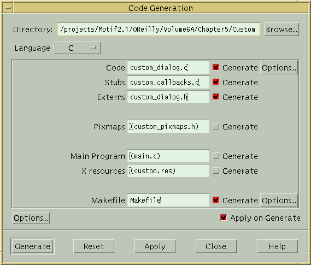311x265 pixels.
Task: Toggle Generate checkbox for Makefile
Action: [x=216, y=200]
